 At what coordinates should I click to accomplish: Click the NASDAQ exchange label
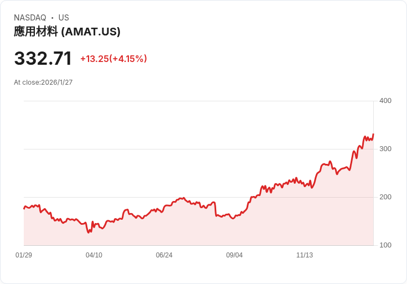click(x=30, y=18)
